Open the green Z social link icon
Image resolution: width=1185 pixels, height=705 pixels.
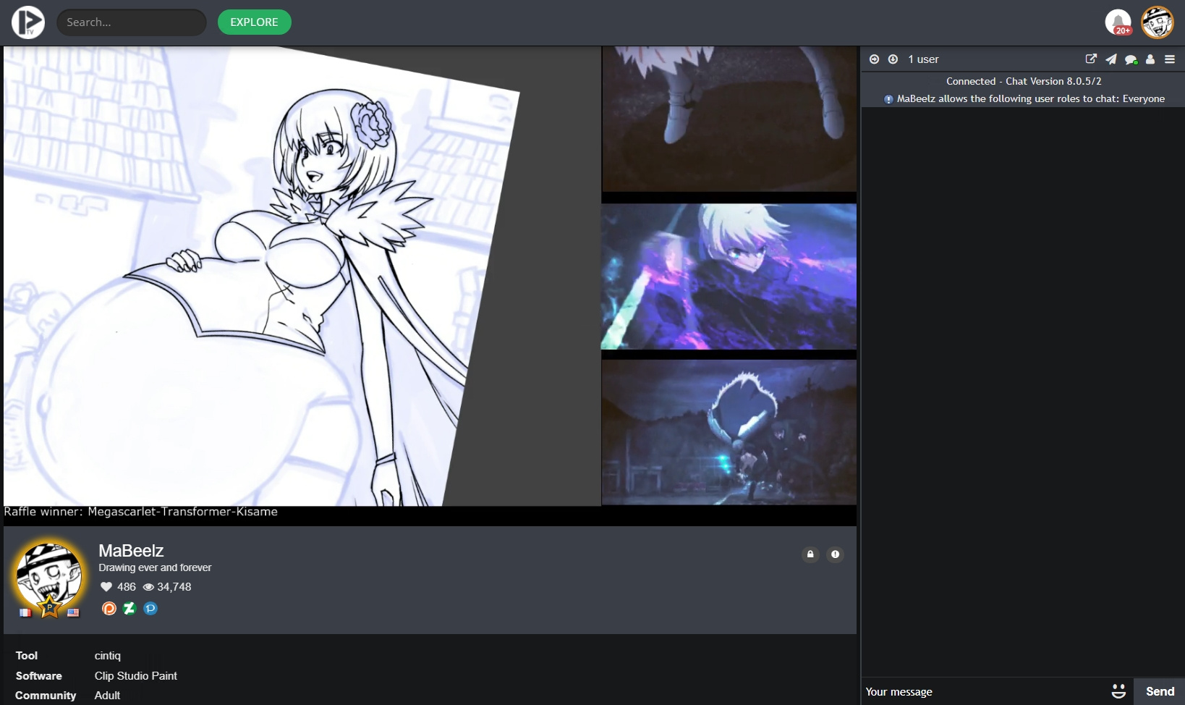point(129,609)
